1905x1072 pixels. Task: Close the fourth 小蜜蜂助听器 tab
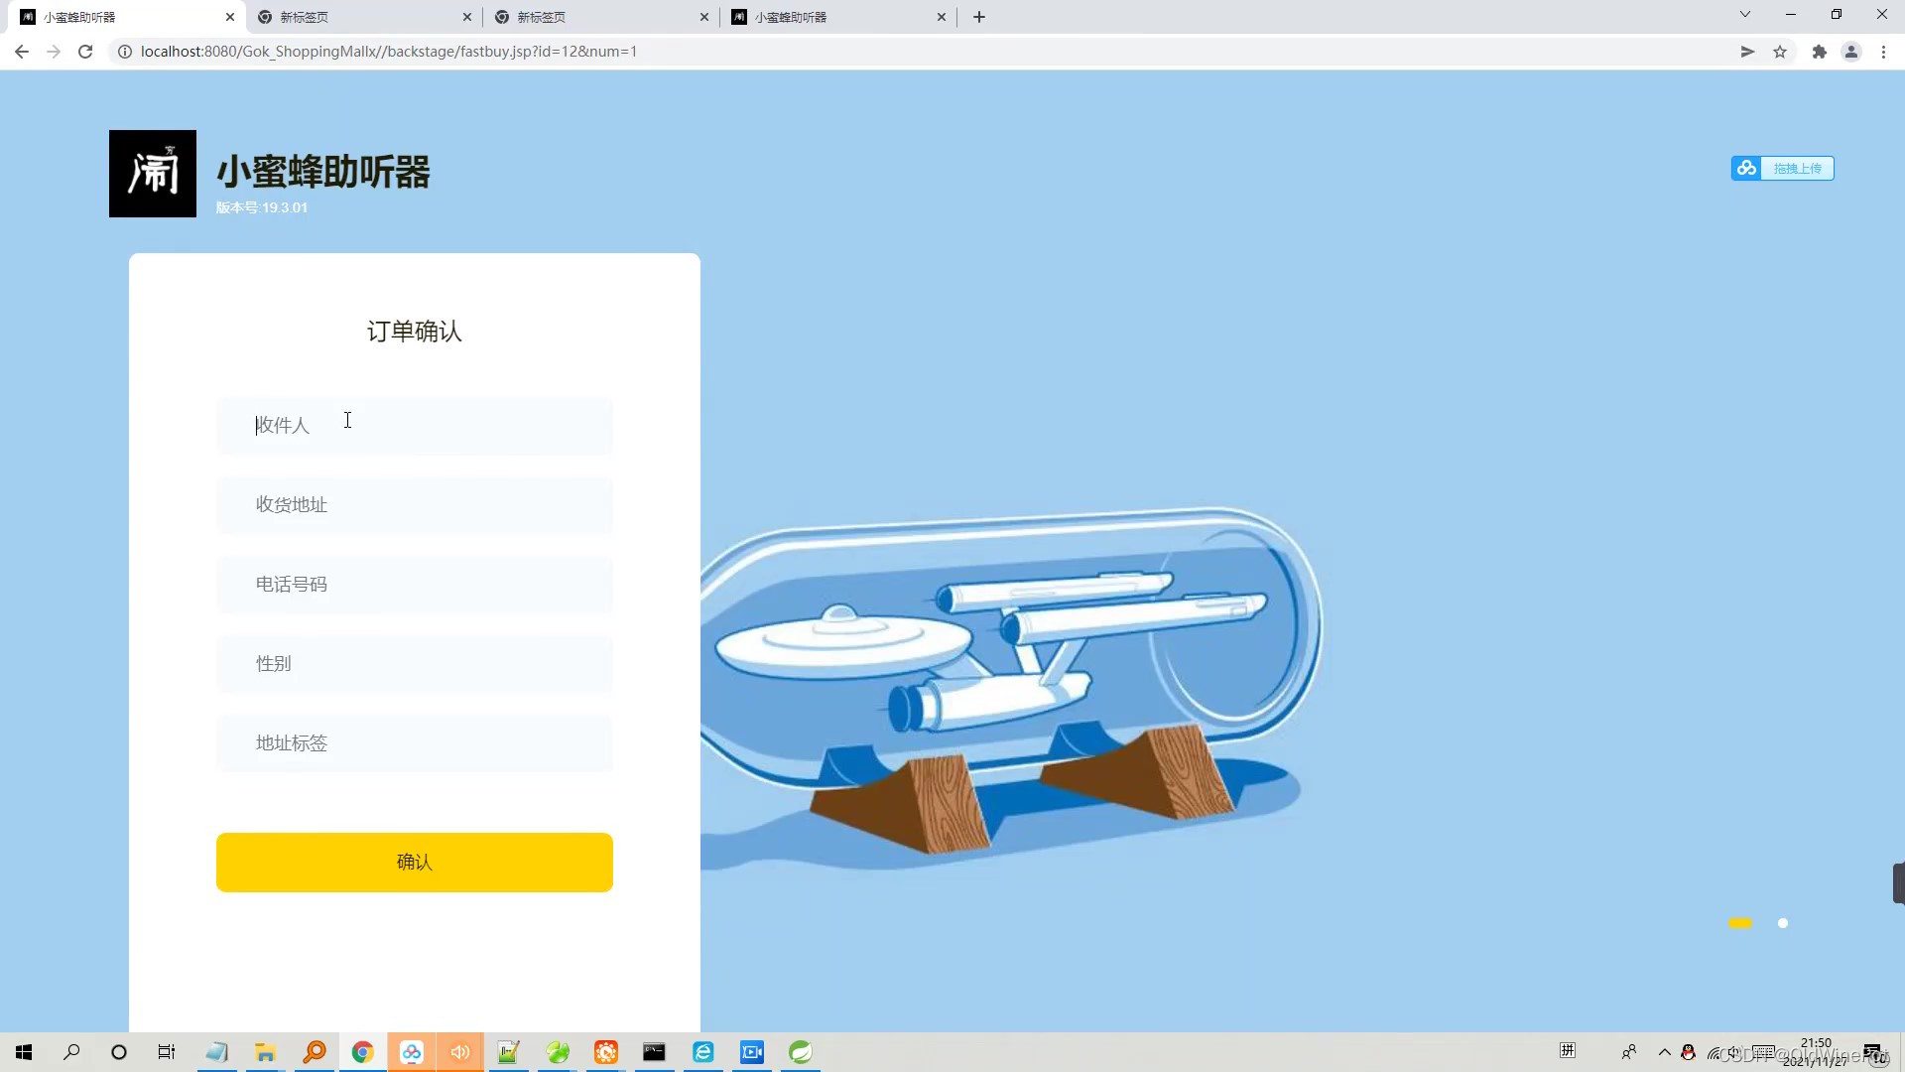[x=942, y=17]
